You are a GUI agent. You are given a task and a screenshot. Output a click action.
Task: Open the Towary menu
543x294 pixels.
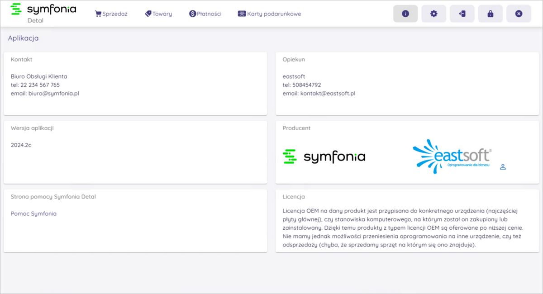click(x=158, y=14)
